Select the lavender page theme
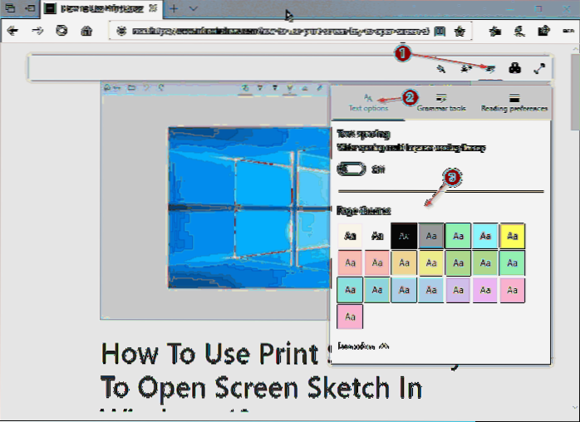This screenshot has width=580, height=422. (x=458, y=290)
